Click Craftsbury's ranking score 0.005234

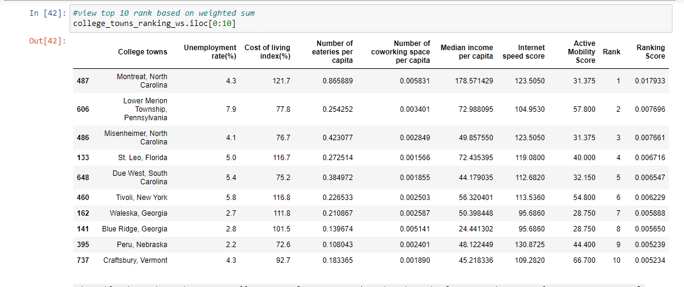click(650, 260)
